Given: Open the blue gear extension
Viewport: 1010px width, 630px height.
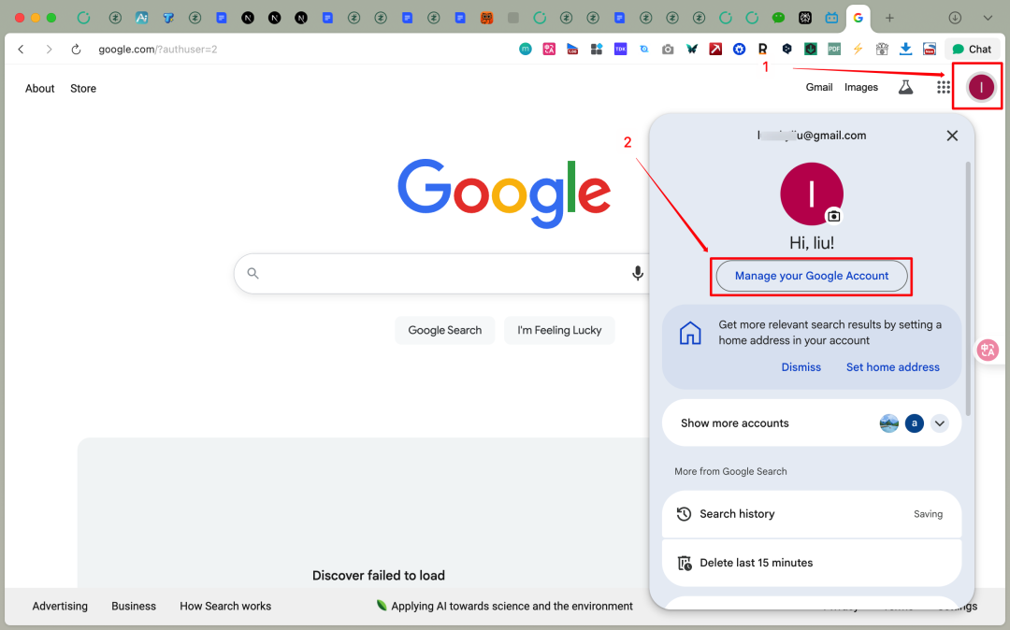Looking at the screenshot, I should pos(740,49).
